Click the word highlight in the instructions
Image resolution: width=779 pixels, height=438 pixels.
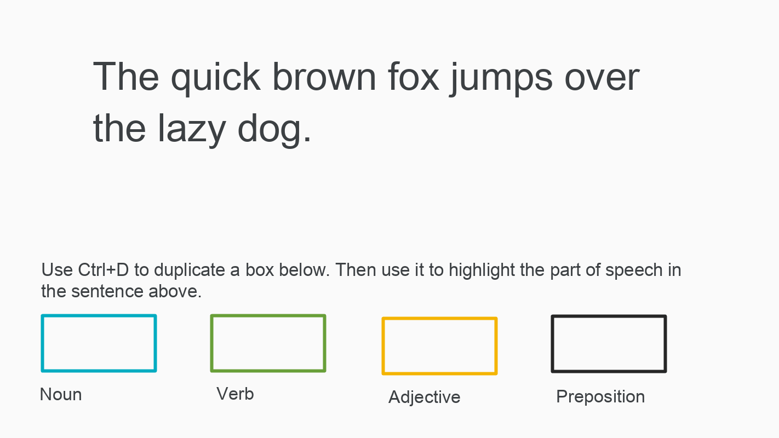tap(482, 271)
